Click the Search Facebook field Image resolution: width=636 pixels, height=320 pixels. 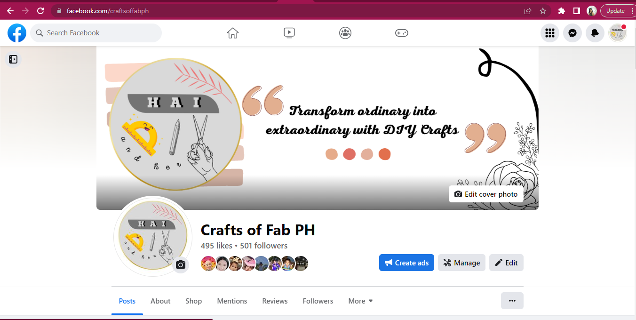(x=96, y=33)
